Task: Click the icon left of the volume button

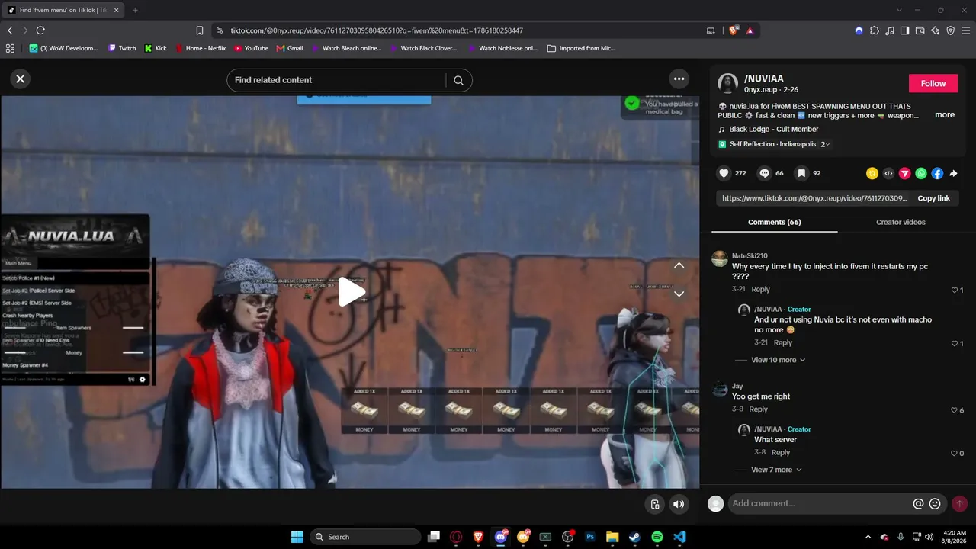Action: [x=654, y=503]
